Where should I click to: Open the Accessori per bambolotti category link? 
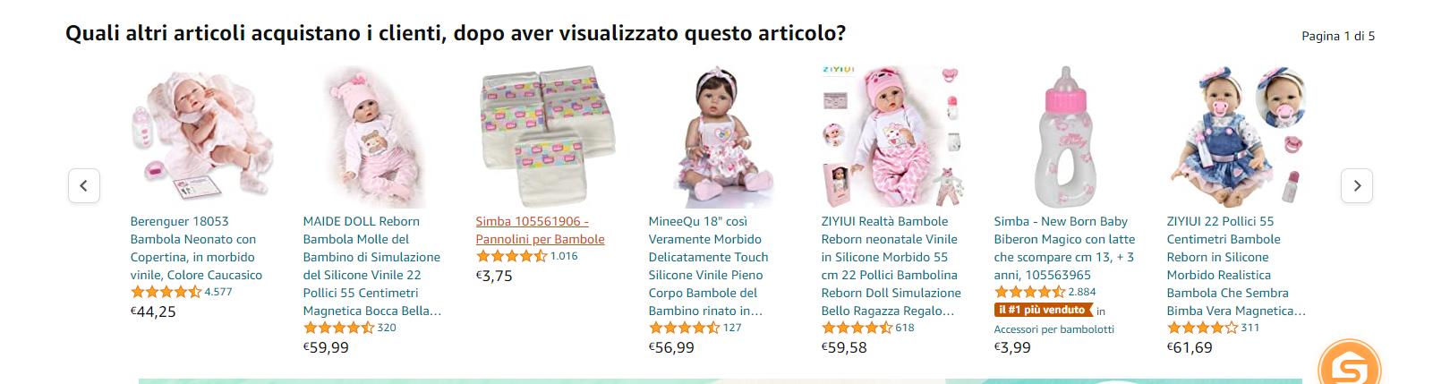tap(1053, 329)
